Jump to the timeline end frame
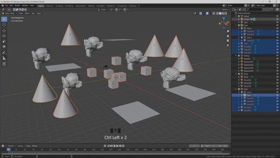This screenshot has height=158, width=280. pyautogui.click(x=123, y=146)
